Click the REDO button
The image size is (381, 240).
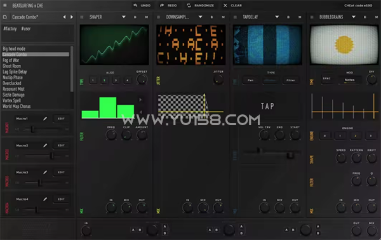click(x=168, y=5)
